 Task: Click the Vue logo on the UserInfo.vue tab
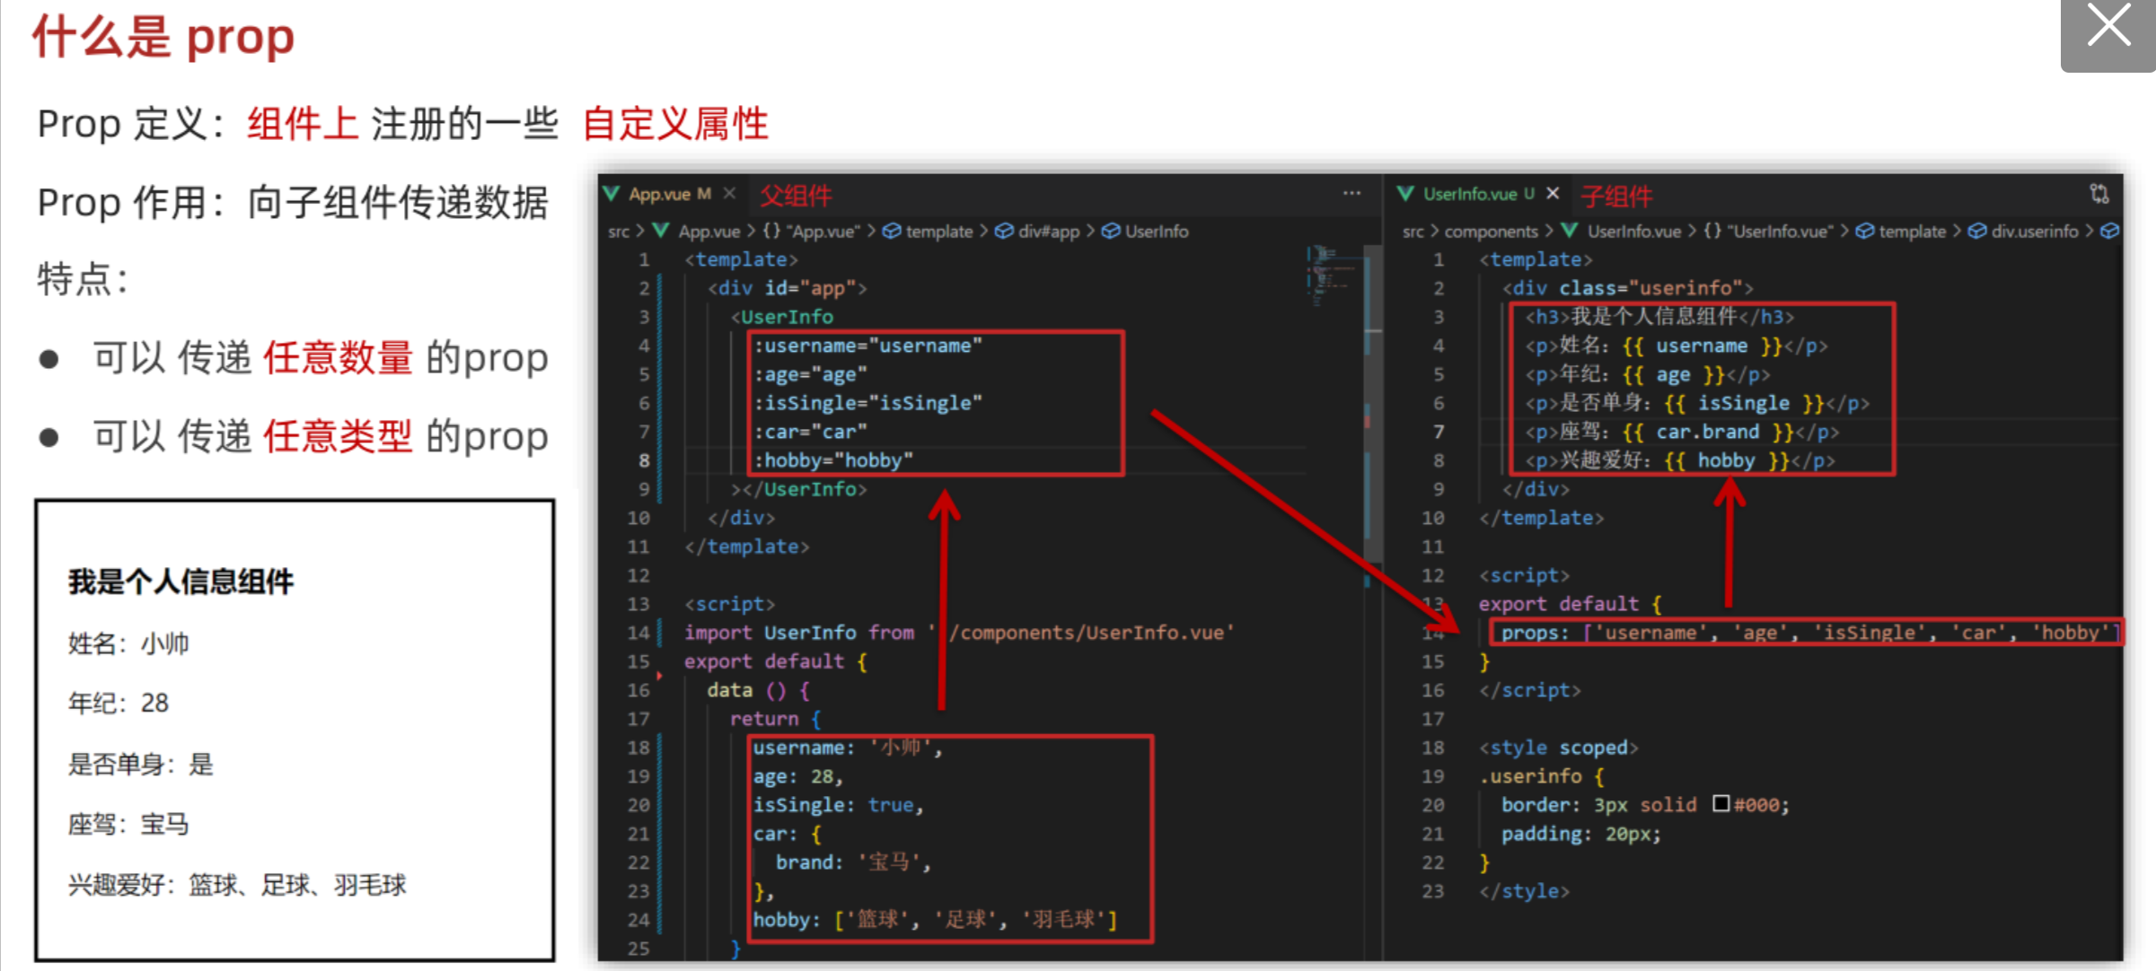1405,194
